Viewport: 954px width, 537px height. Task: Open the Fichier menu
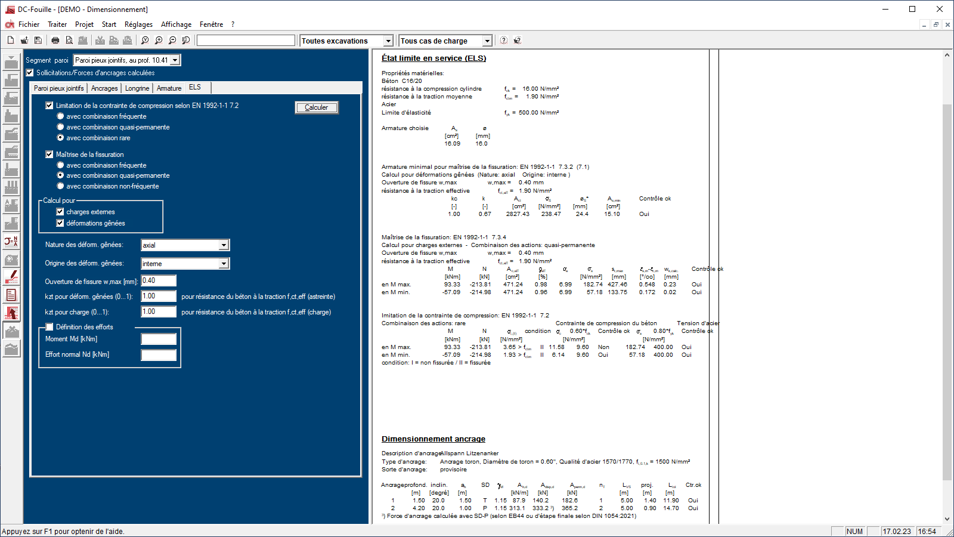[29, 24]
